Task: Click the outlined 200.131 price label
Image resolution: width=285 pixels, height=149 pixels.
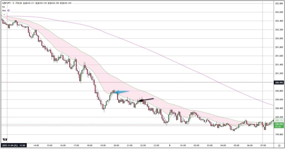Action: [279, 120]
